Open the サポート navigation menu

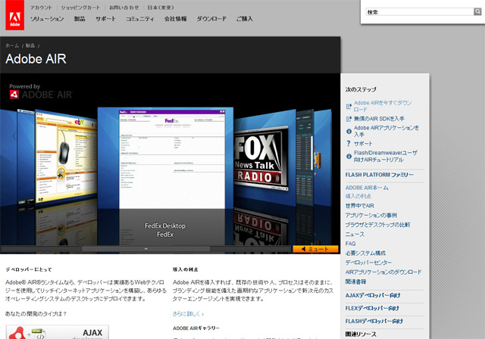tap(105, 19)
